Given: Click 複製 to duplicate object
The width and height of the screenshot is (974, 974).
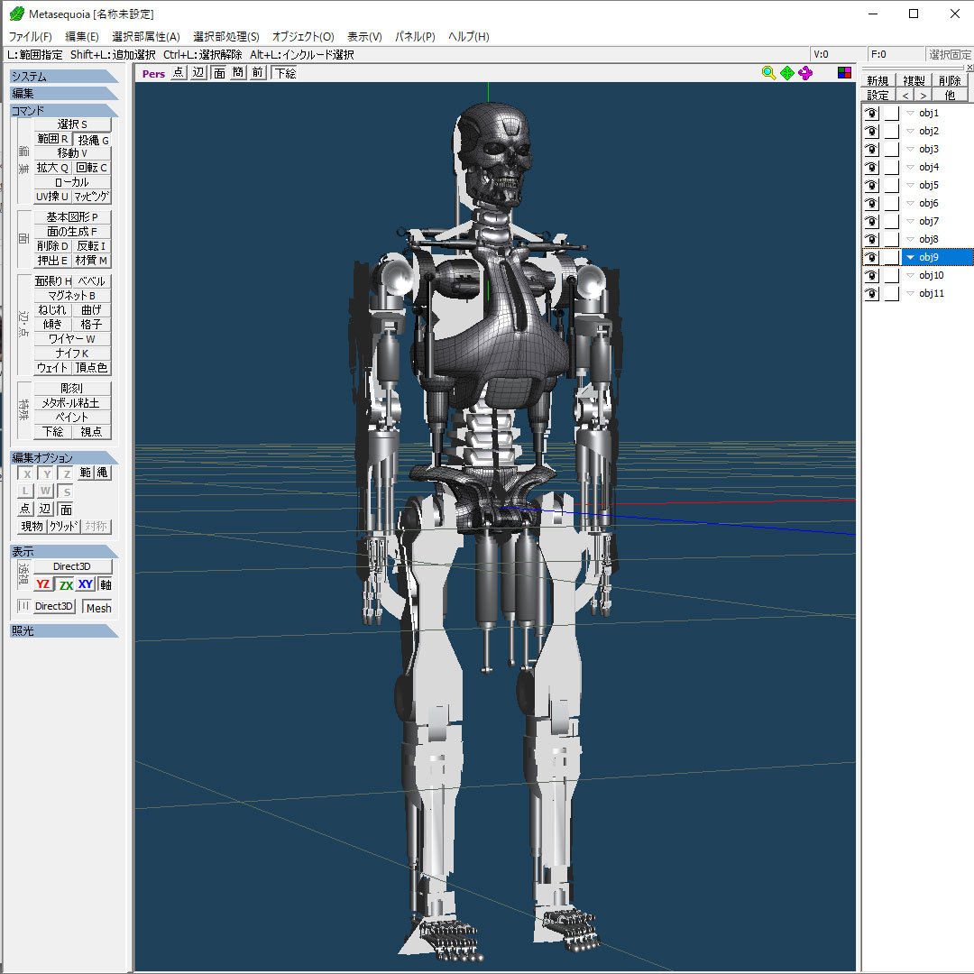Looking at the screenshot, I should (914, 81).
